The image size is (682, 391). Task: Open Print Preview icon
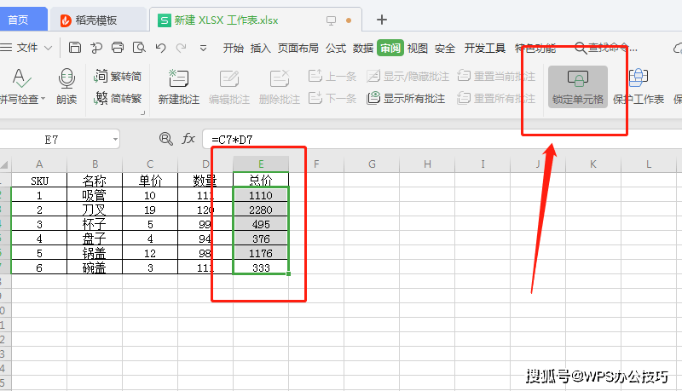pos(139,48)
